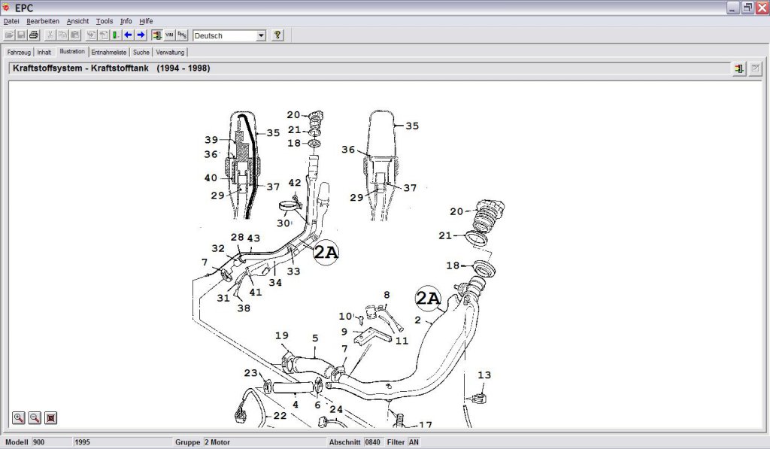Switch to the Suche tab

click(x=141, y=52)
